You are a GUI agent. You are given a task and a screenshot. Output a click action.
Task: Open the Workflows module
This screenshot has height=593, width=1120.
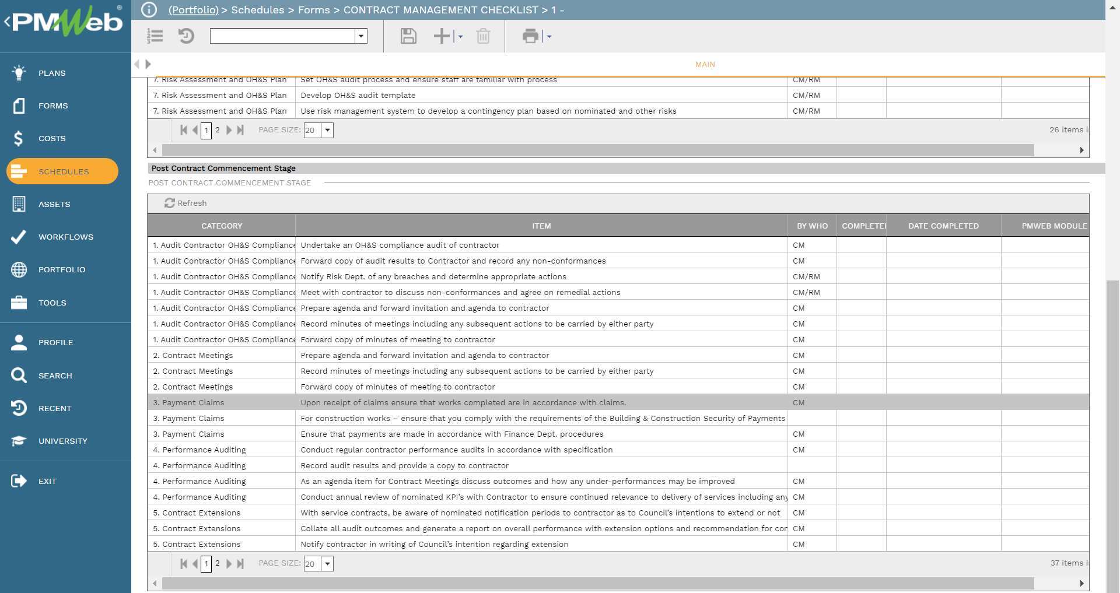[65, 237]
